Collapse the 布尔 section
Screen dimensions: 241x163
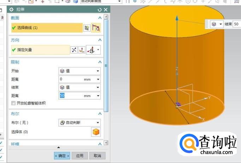(100, 114)
